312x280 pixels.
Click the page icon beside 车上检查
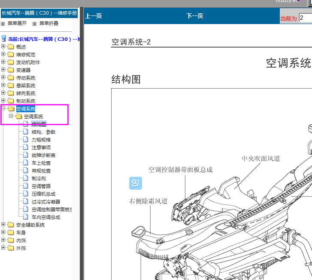(x=26, y=163)
